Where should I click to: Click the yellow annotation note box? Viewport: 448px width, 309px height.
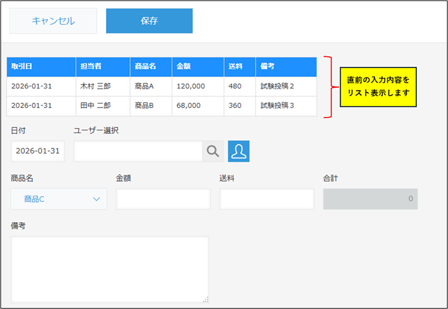coord(378,86)
